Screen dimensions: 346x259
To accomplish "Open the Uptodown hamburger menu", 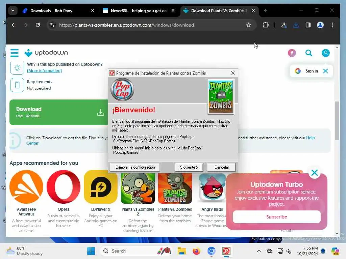I will (15, 53).
